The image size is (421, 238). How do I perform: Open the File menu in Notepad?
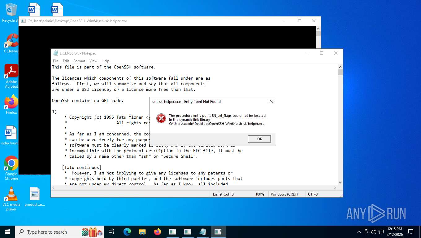tap(56, 61)
